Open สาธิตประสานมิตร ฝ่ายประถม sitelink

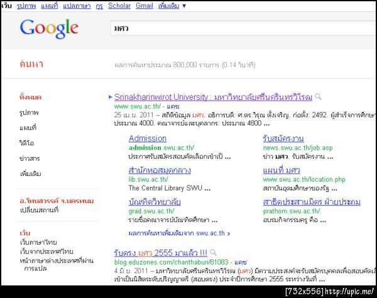click(312, 202)
